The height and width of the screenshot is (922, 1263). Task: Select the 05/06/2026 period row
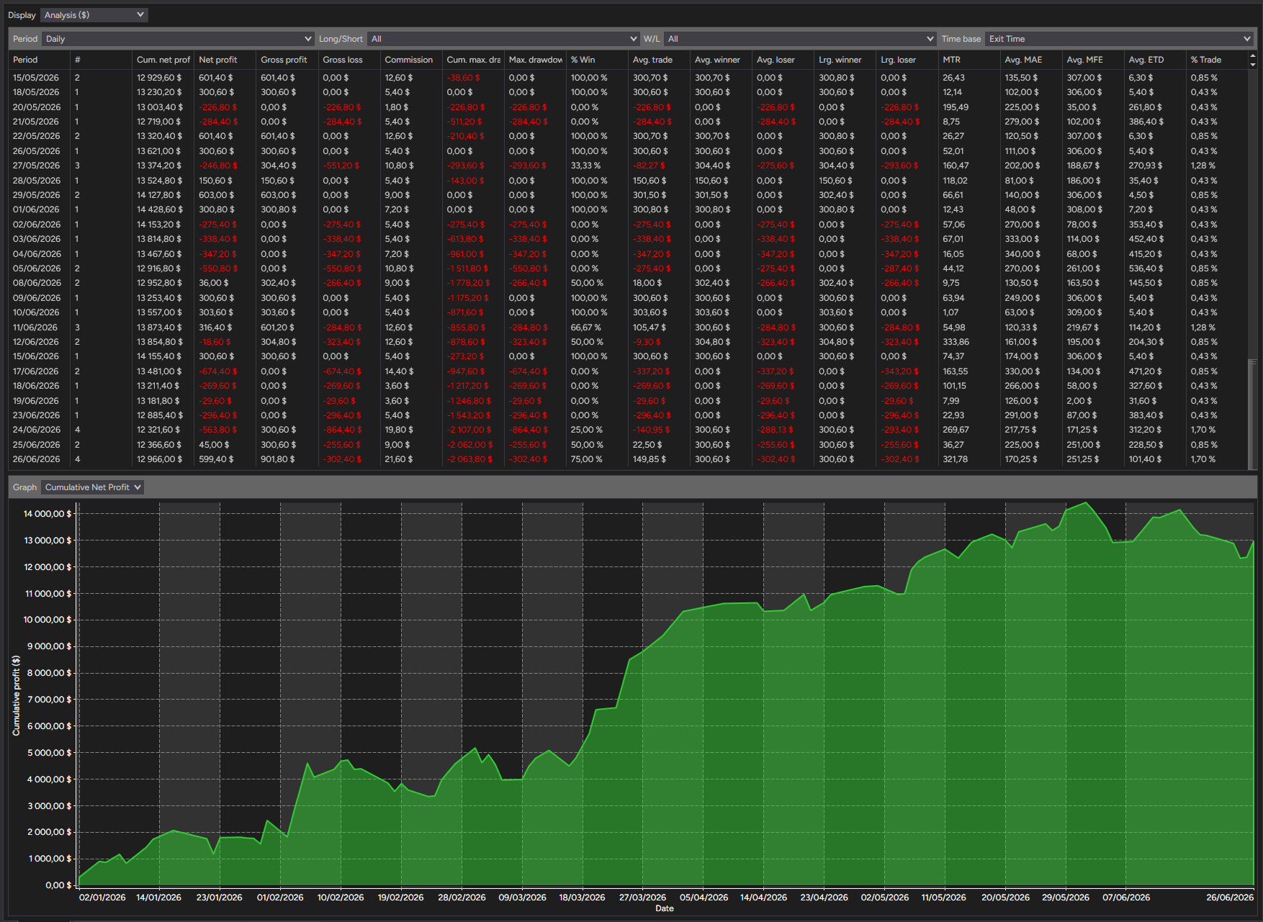tap(628, 268)
